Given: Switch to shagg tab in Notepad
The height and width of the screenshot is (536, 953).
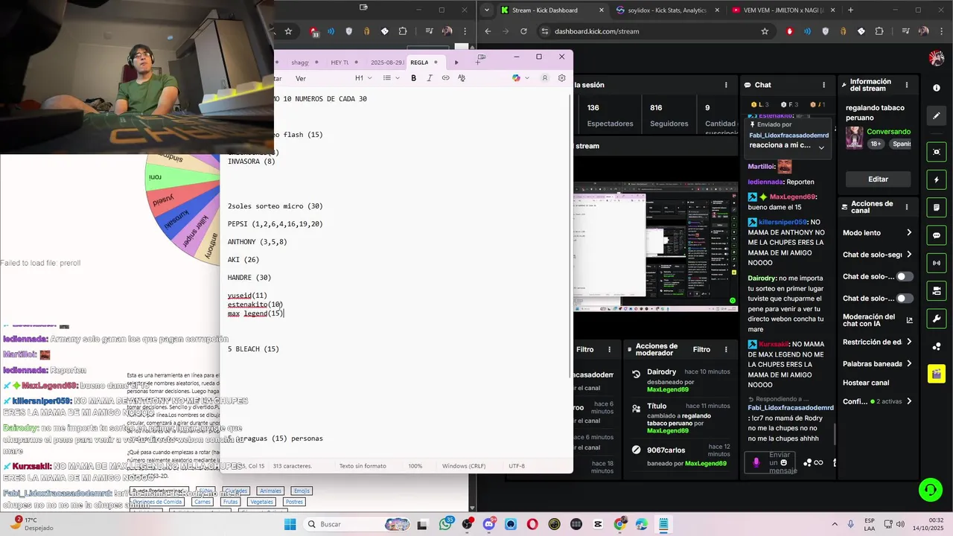Looking at the screenshot, I should (x=305, y=63).
